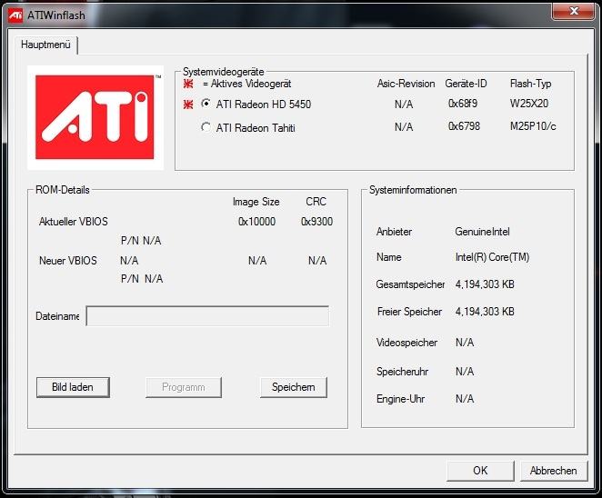Click Freier Speicher value 4,194,303 KB

(x=485, y=312)
